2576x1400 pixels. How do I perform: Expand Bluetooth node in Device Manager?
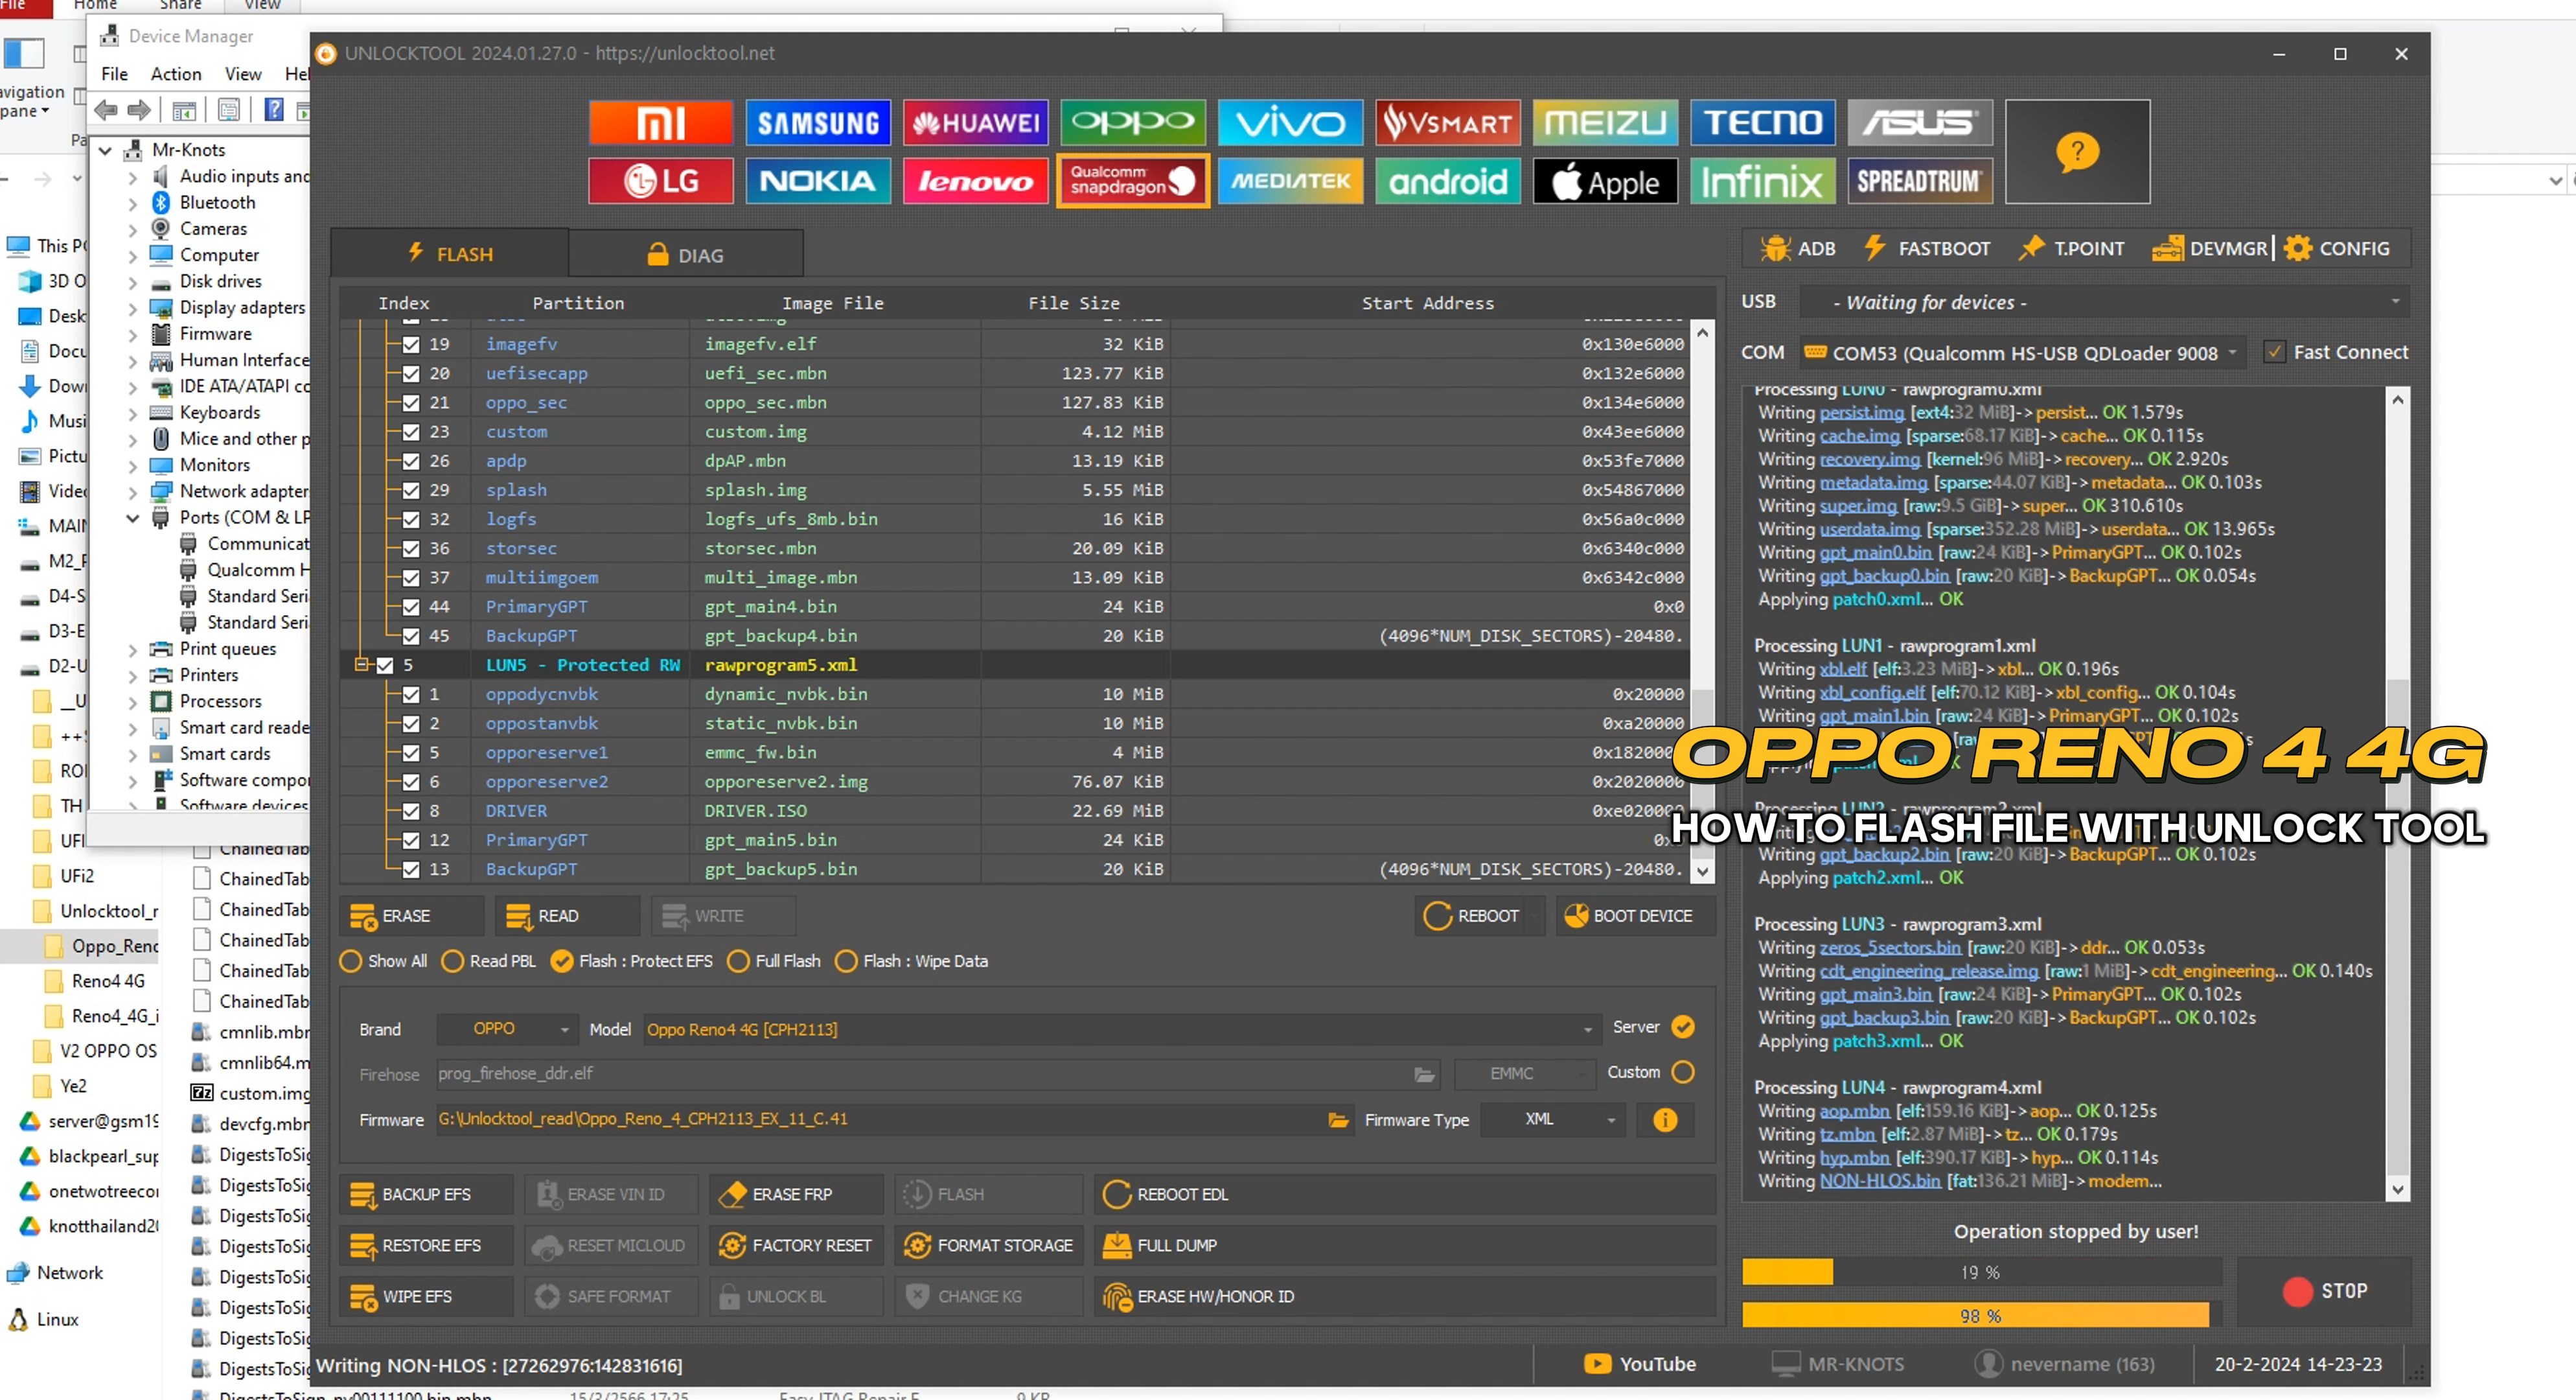(132, 203)
